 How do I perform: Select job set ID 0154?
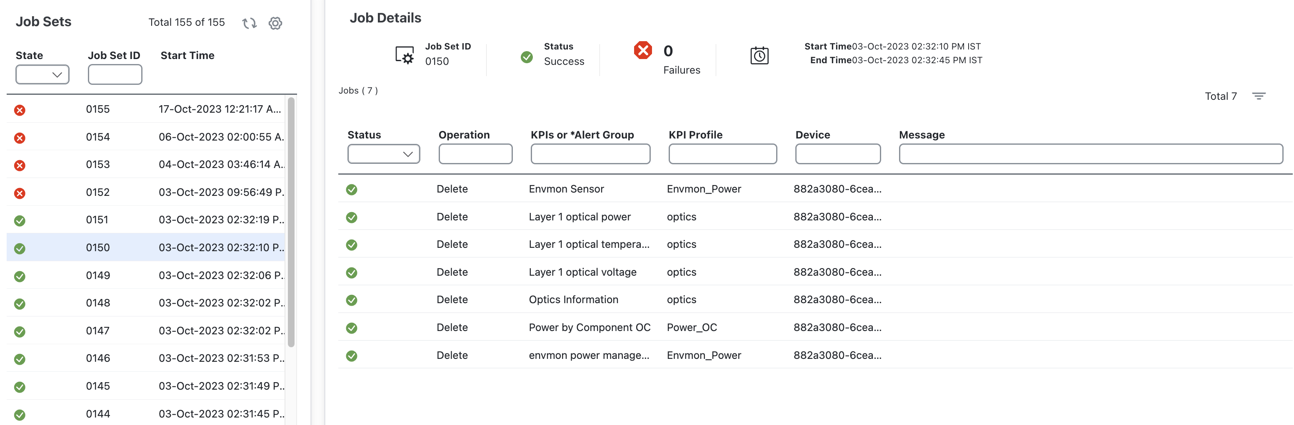(97, 137)
